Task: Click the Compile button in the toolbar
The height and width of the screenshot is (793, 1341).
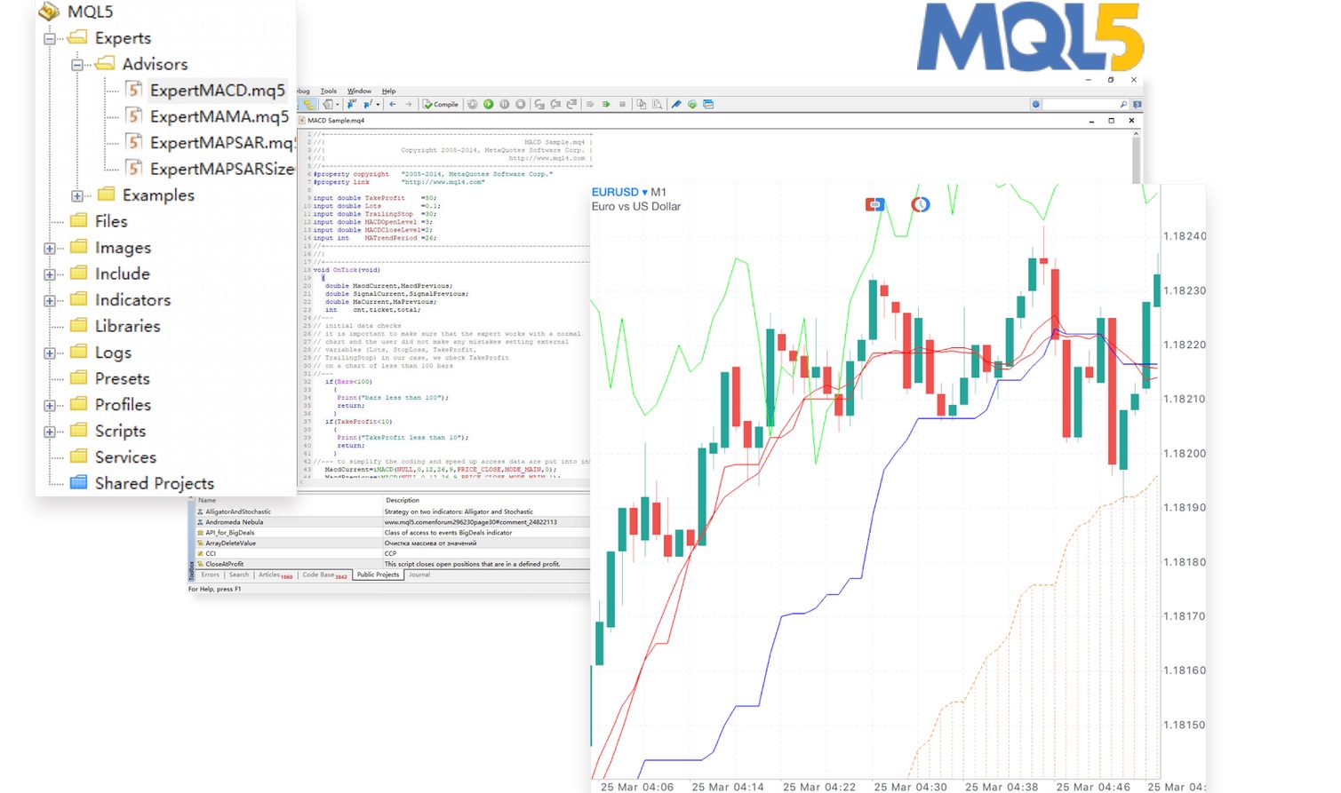Action: click(x=441, y=105)
